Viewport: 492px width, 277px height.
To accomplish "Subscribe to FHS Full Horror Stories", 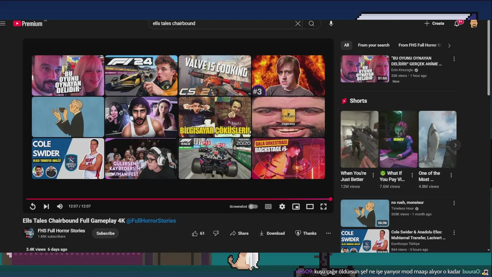I will pyautogui.click(x=105, y=233).
